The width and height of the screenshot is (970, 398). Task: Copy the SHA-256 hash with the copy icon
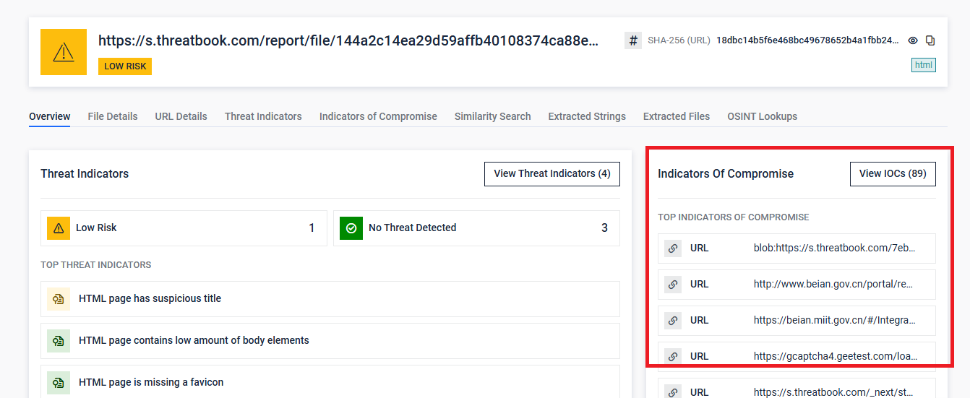[930, 40]
